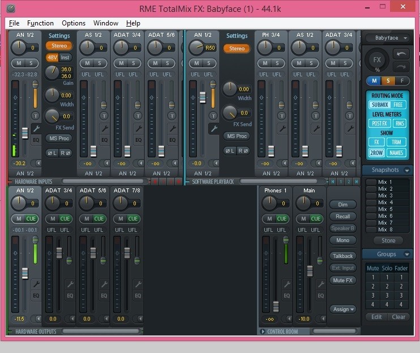Switch level meters to RMS
420x353 pixels.
click(400, 123)
